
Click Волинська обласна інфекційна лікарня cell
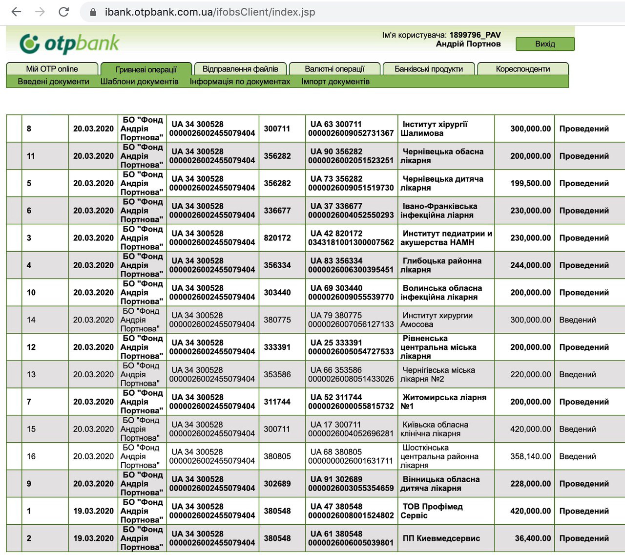(446, 293)
